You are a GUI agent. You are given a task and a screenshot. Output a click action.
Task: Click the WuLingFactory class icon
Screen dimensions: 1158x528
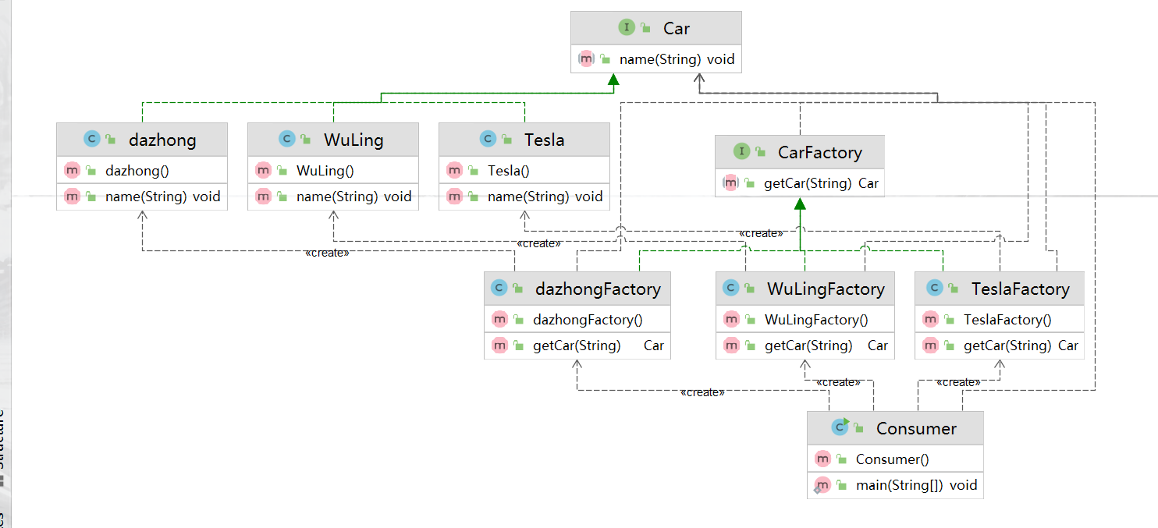(730, 289)
